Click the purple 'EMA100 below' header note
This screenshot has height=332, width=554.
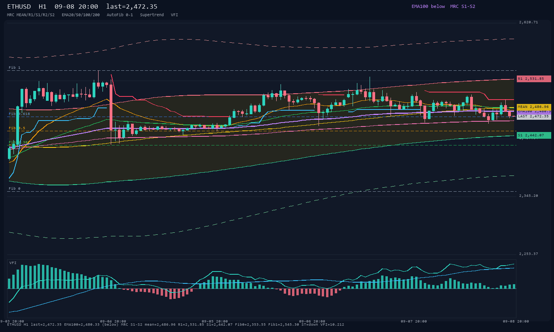(x=428, y=6)
